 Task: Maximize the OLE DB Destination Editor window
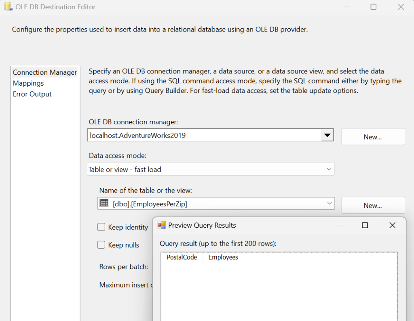[x=374, y=7]
